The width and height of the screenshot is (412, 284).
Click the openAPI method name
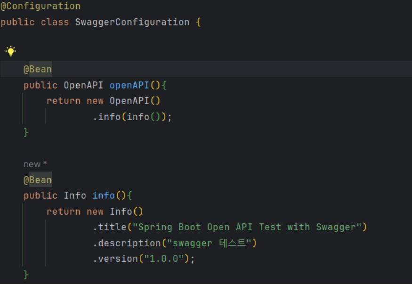pos(129,85)
